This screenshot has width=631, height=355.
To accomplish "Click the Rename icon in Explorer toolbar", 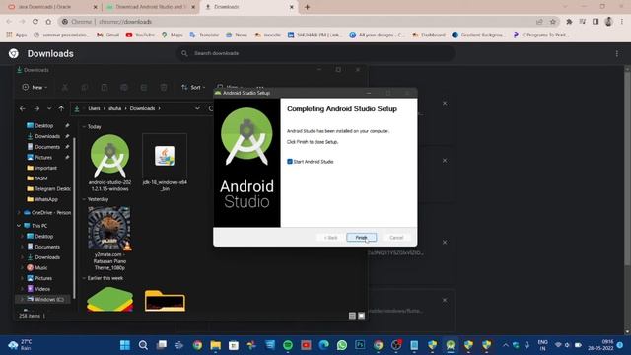I will tap(124, 87).
